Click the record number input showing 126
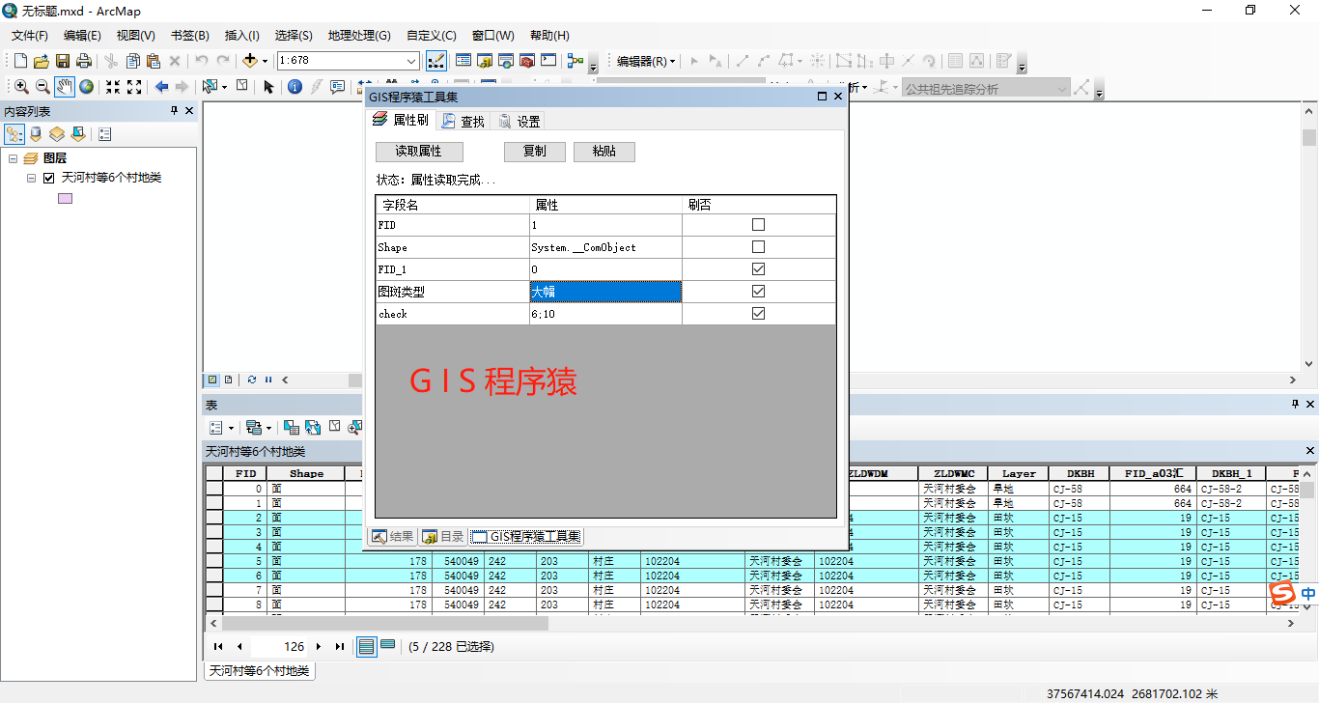The height and width of the screenshot is (703, 1319). pos(277,646)
